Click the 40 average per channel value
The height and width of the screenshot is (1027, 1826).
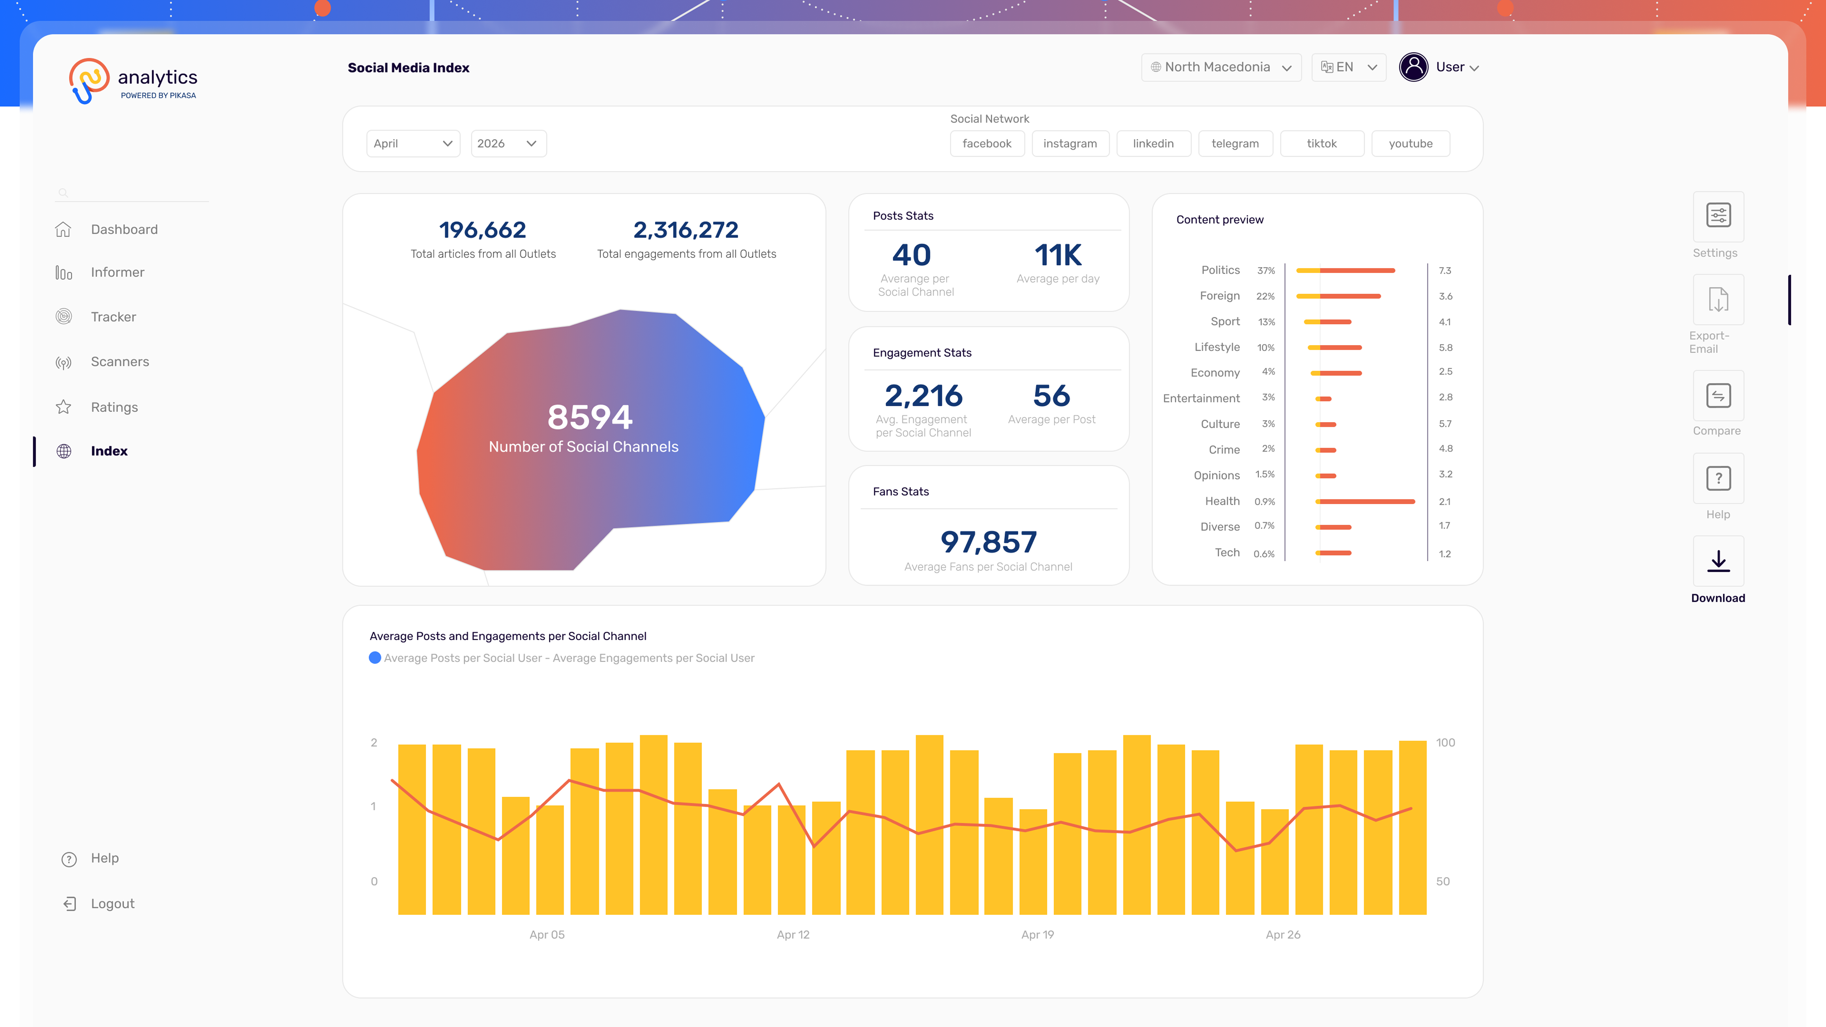pos(911,255)
